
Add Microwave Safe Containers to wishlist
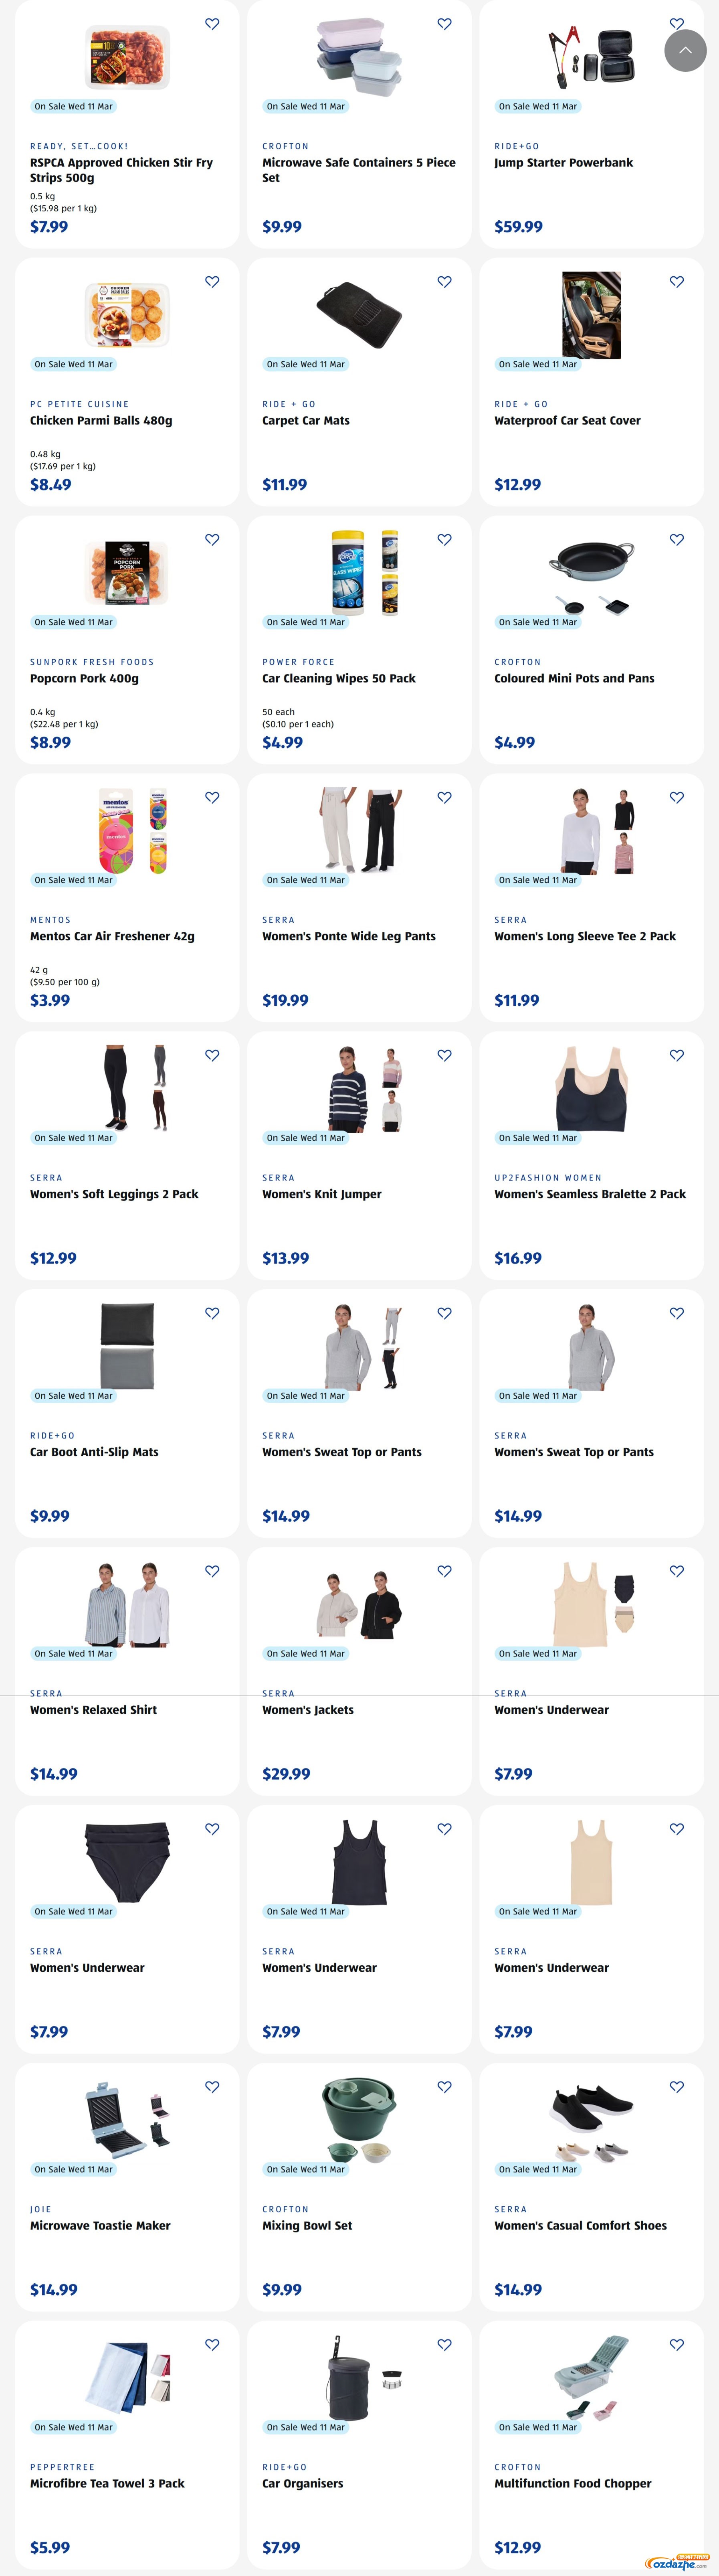point(444,24)
